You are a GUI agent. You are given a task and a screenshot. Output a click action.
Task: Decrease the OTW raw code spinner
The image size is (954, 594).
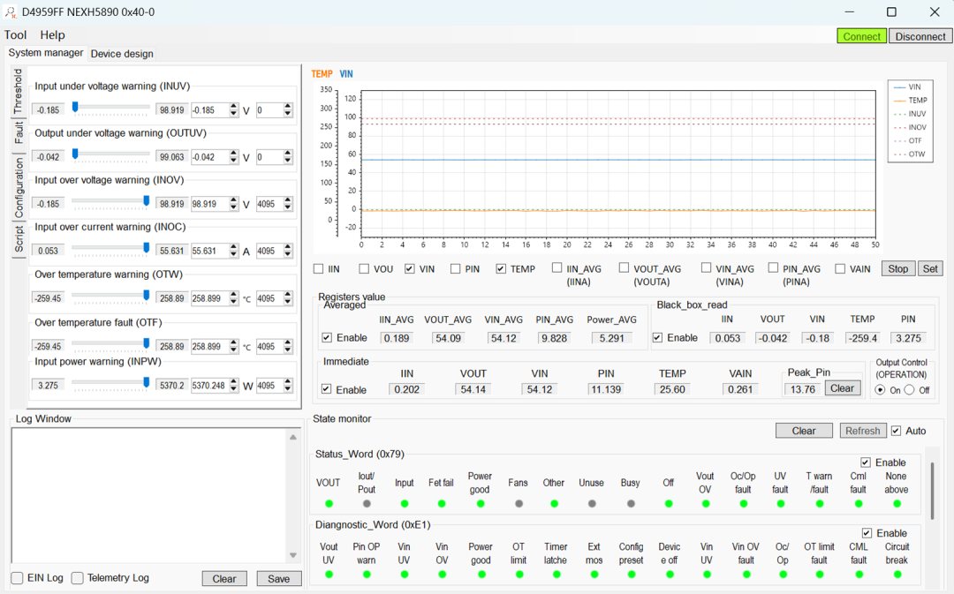tap(288, 302)
